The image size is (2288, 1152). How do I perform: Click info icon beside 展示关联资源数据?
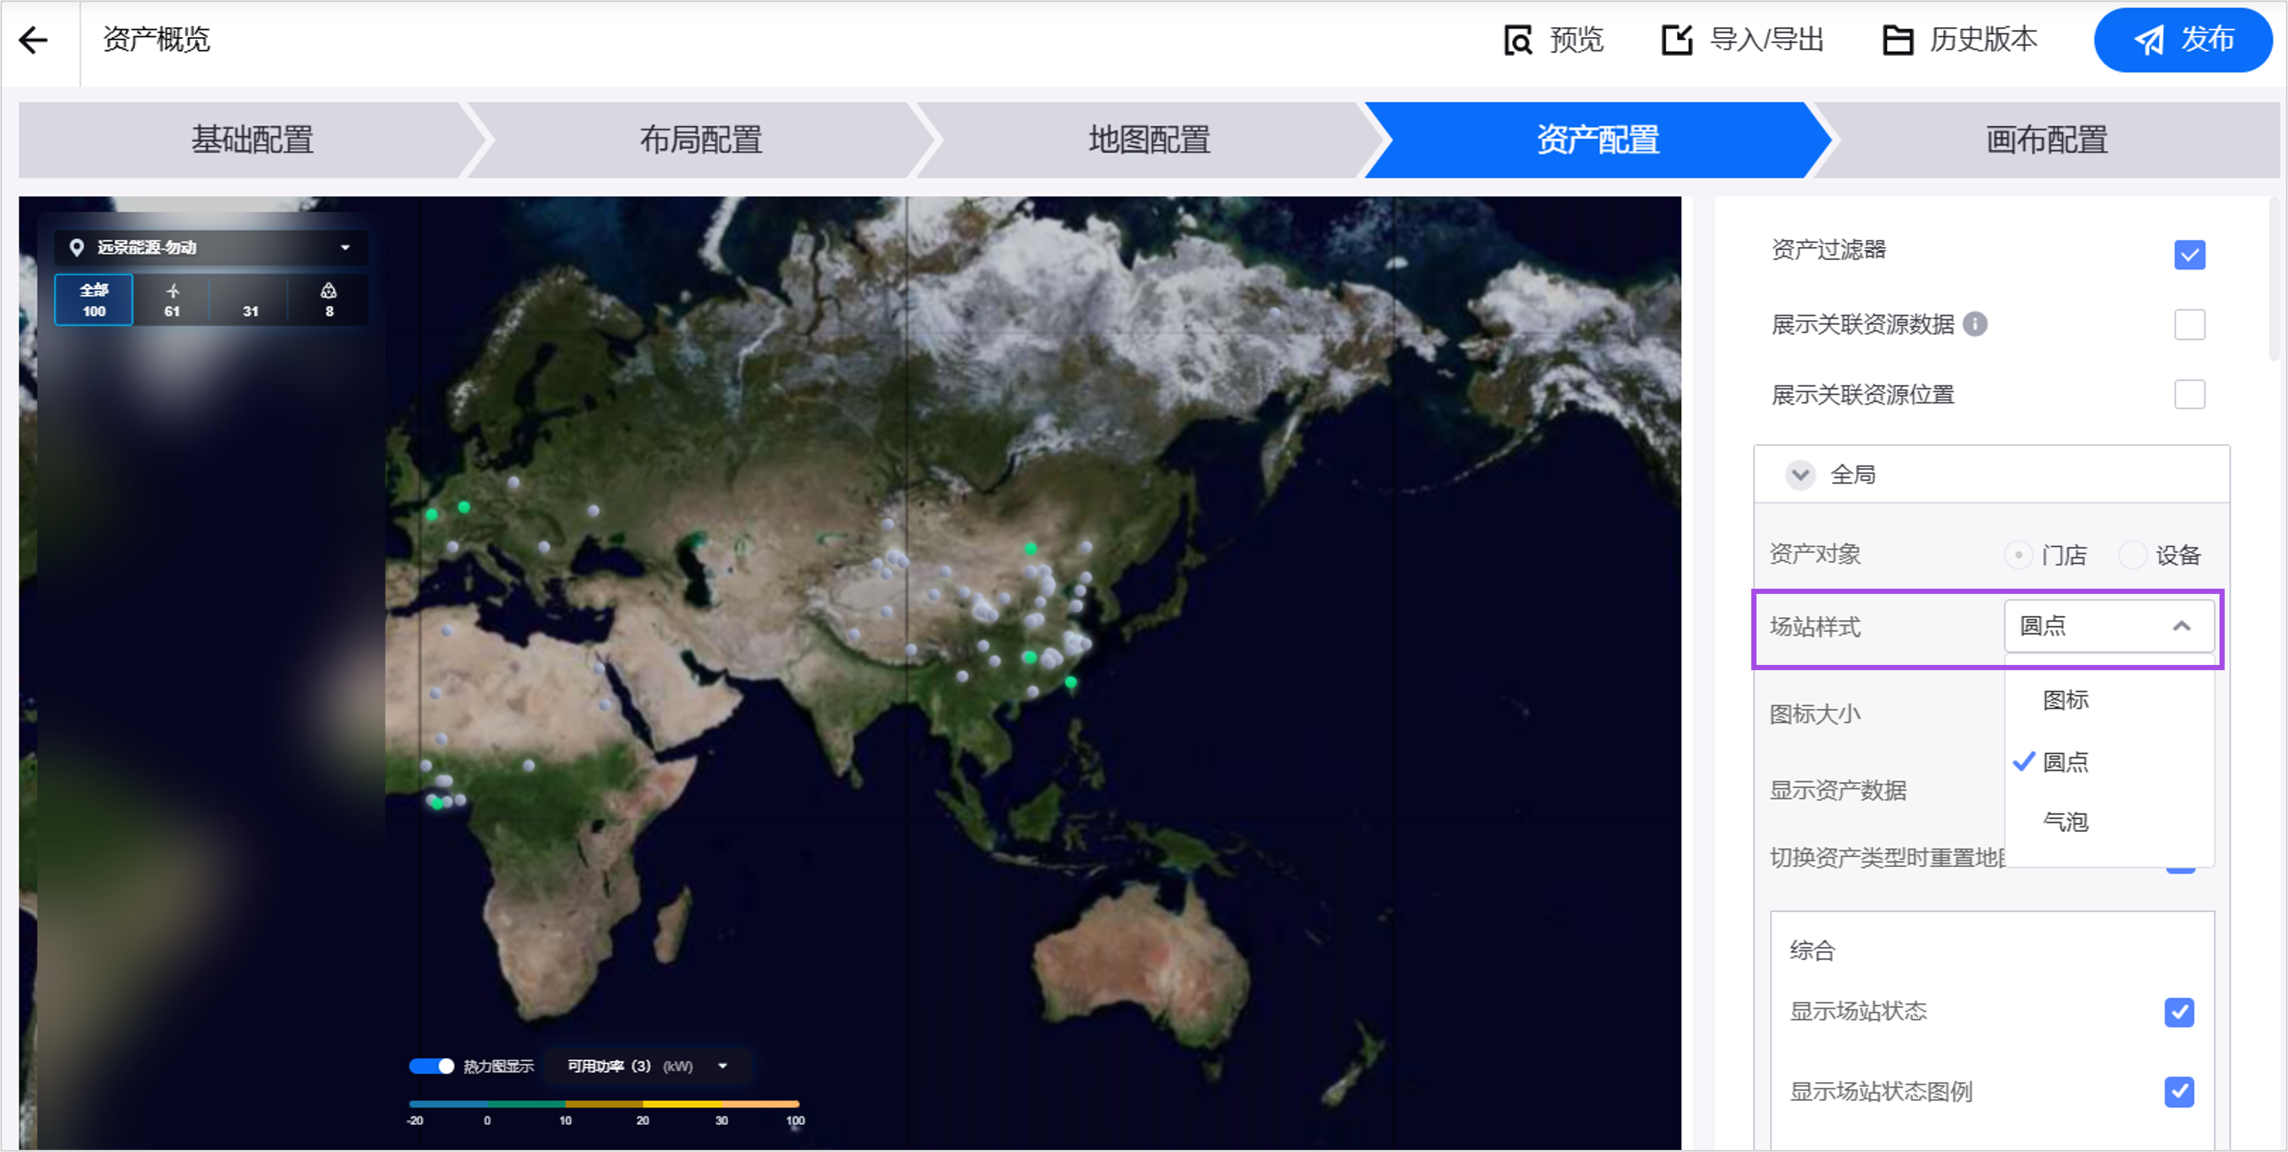(1974, 324)
